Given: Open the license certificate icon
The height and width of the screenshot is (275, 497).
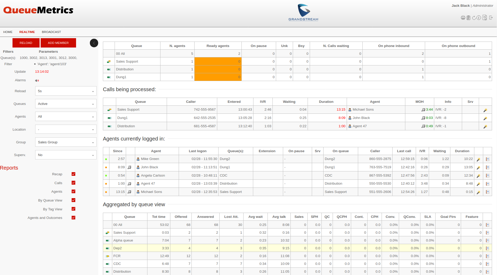Looking at the screenshot, I should 485,18.
